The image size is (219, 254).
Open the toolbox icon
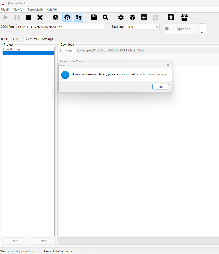click(x=184, y=17)
